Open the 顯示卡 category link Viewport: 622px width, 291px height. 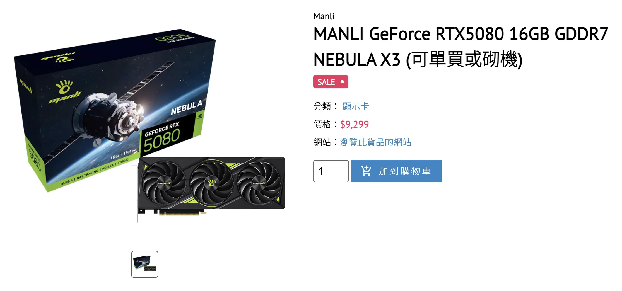point(356,106)
